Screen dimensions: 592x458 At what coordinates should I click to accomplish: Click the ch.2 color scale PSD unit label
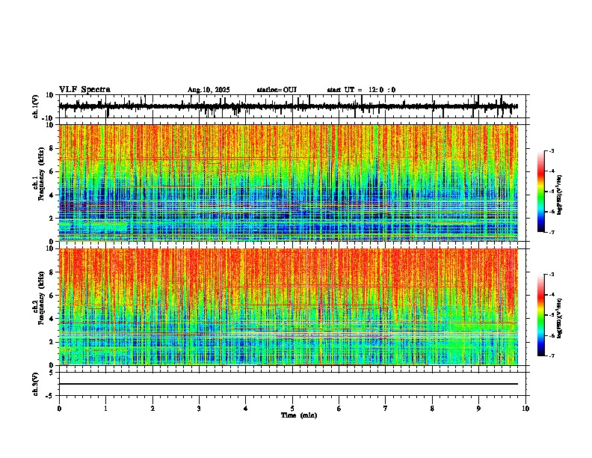[560, 318]
